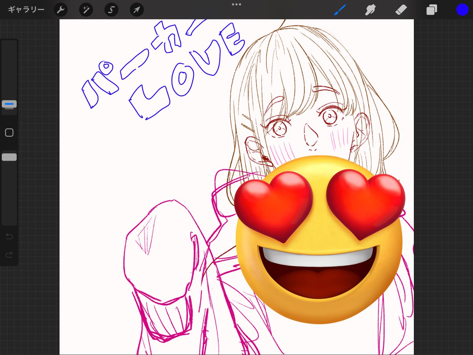Select the Smudge tool
473x355 pixels.
370,10
